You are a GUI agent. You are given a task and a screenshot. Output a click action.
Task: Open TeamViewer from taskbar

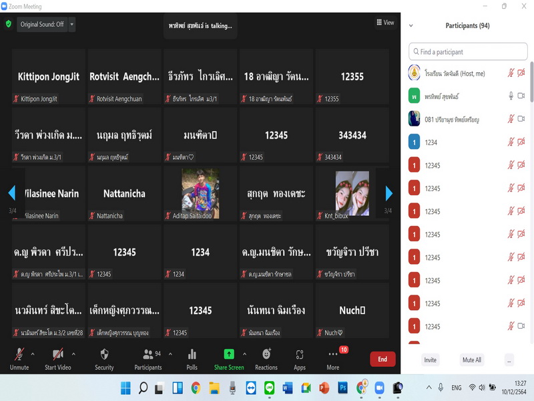(x=251, y=388)
